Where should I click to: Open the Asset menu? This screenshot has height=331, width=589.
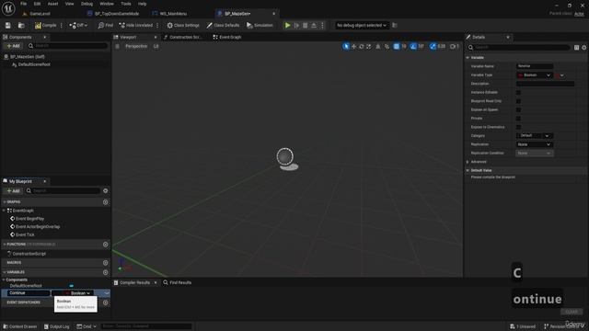pos(53,4)
